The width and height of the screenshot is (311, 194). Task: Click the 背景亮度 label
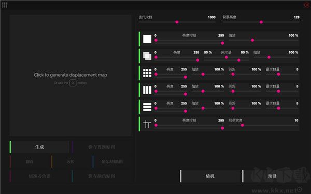click(x=230, y=17)
